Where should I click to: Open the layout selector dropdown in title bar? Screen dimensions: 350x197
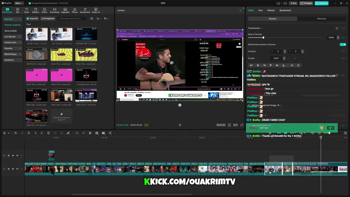[280, 3]
